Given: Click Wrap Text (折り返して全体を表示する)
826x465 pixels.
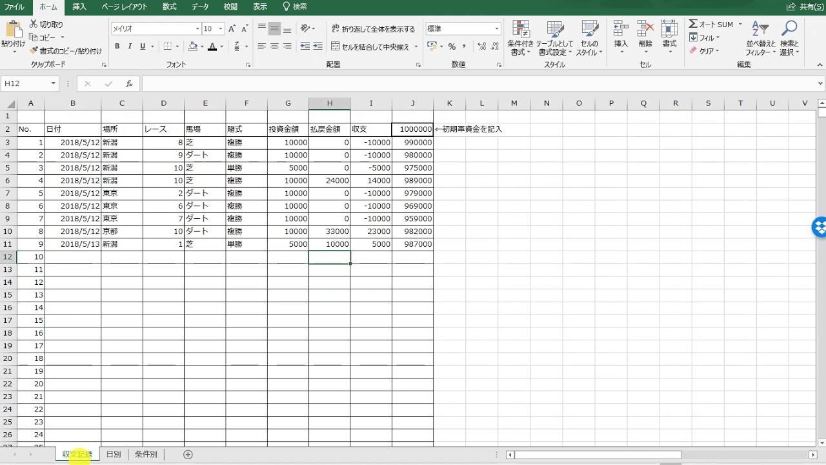Looking at the screenshot, I should (x=374, y=29).
